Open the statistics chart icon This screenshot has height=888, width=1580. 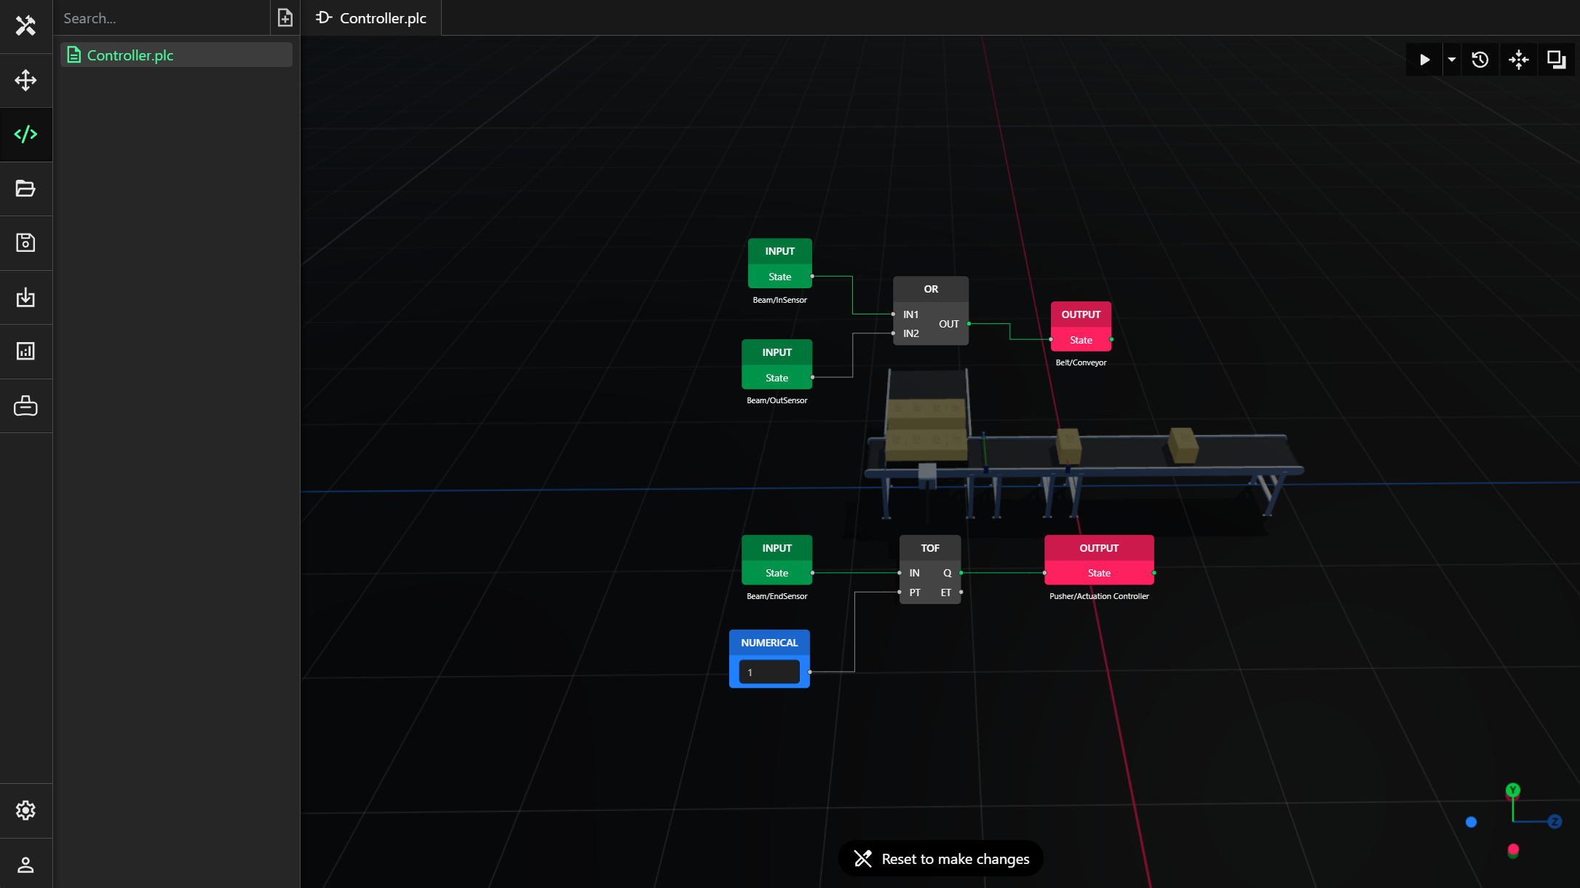tap(25, 351)
